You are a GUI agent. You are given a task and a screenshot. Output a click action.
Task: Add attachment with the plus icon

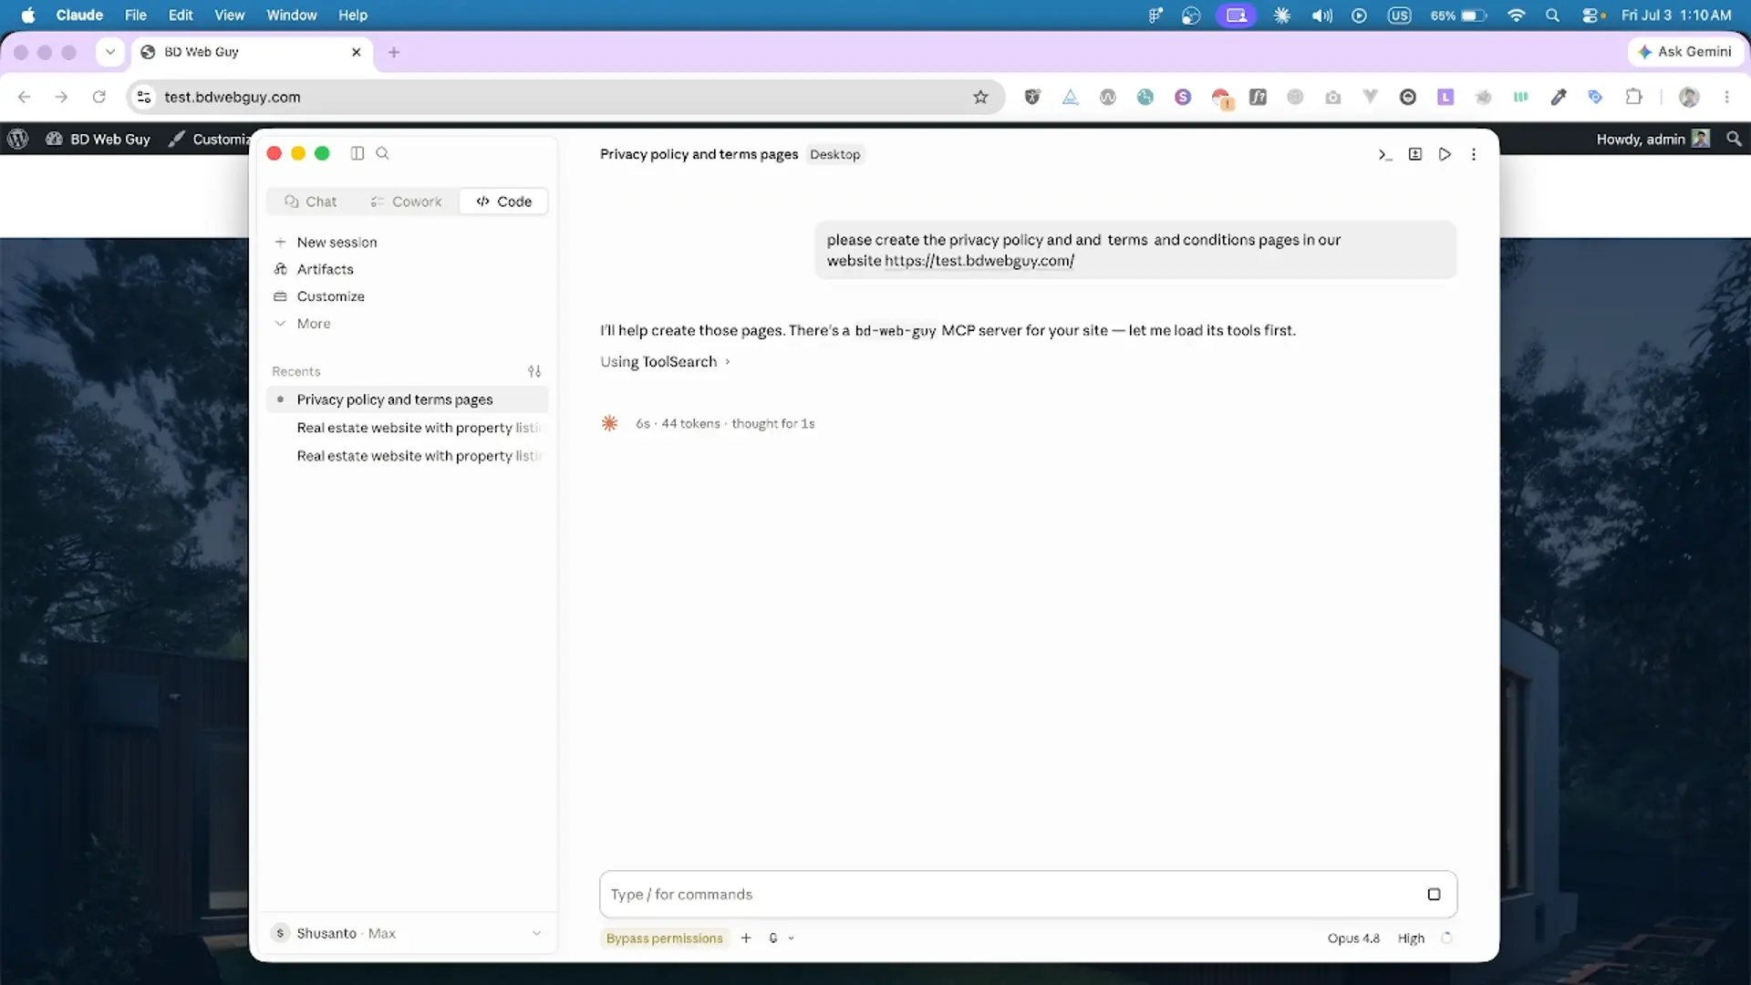[x=746, y=938]
